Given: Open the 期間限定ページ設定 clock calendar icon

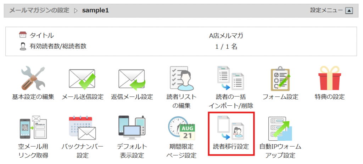Looking at the screenshot, I should 181,128.
